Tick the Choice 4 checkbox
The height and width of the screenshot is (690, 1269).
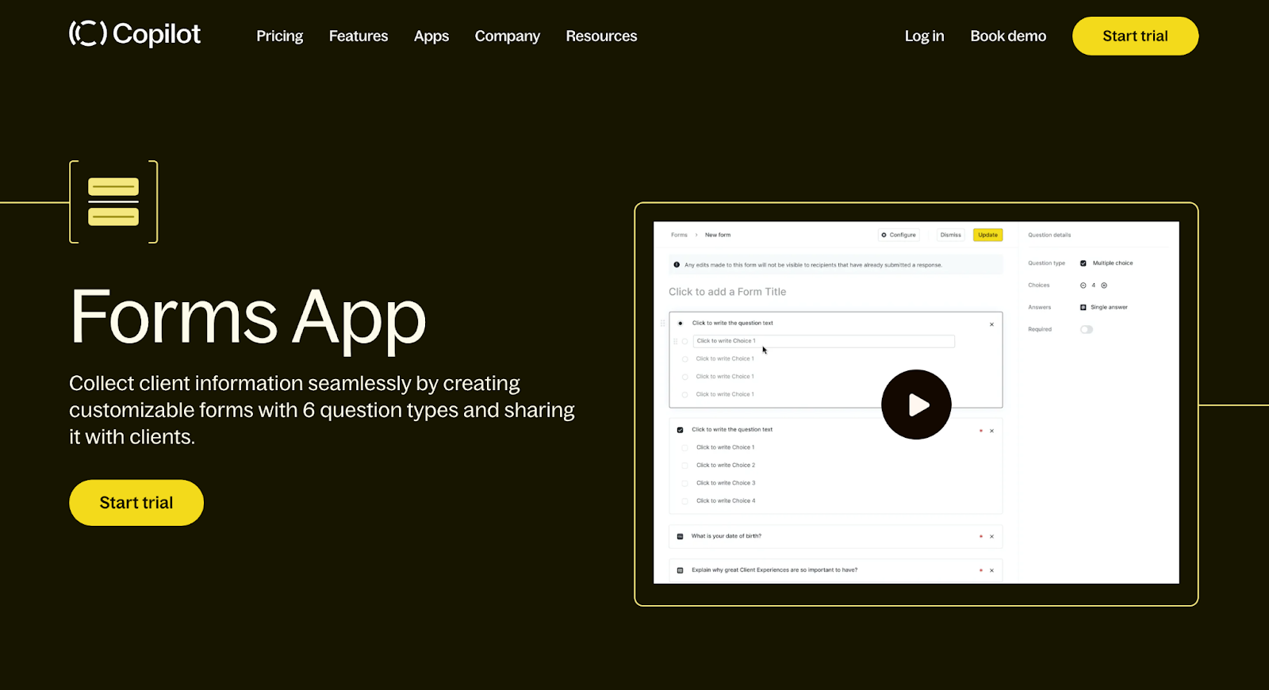[x=684, y=501]
